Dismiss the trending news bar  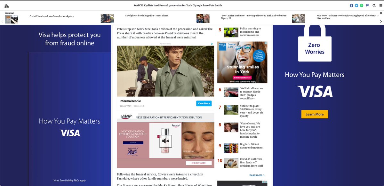point(381,13)
